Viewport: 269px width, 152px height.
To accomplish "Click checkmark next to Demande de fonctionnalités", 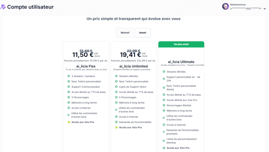I will point(116,122).
